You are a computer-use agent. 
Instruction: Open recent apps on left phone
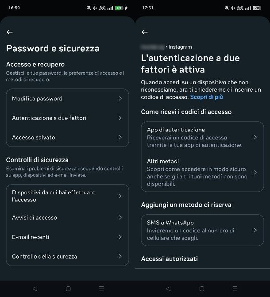pos(101,289)
